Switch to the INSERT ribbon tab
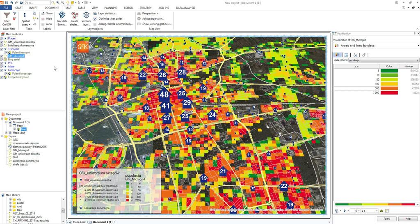 pyautogui.click(x=33, y=8)
